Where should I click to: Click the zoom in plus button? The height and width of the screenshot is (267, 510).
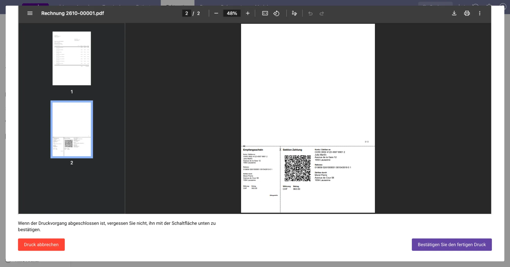[x=248, y=13]
